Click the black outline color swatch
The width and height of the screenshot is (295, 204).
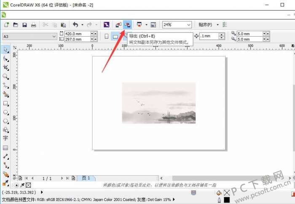click(x=227, y=200)
